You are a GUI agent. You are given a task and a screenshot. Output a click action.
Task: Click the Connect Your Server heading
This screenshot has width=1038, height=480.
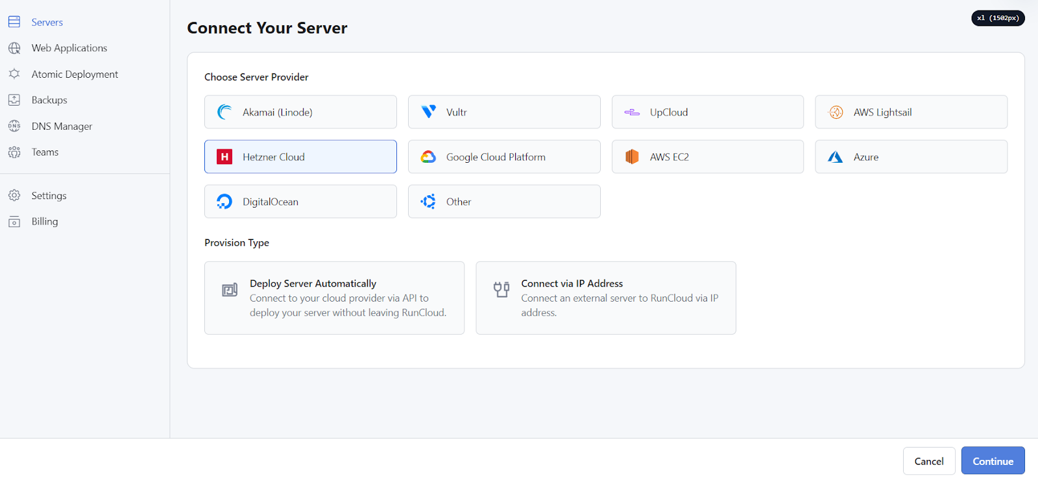pyautogui.click(x=267, y=28)
